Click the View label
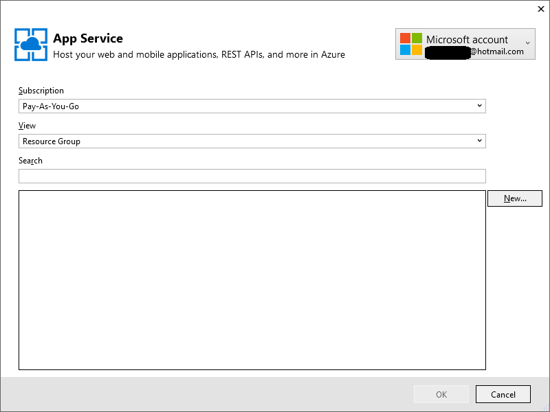The width and height of the screenshot is (550, 412). (x=27, y=126)
